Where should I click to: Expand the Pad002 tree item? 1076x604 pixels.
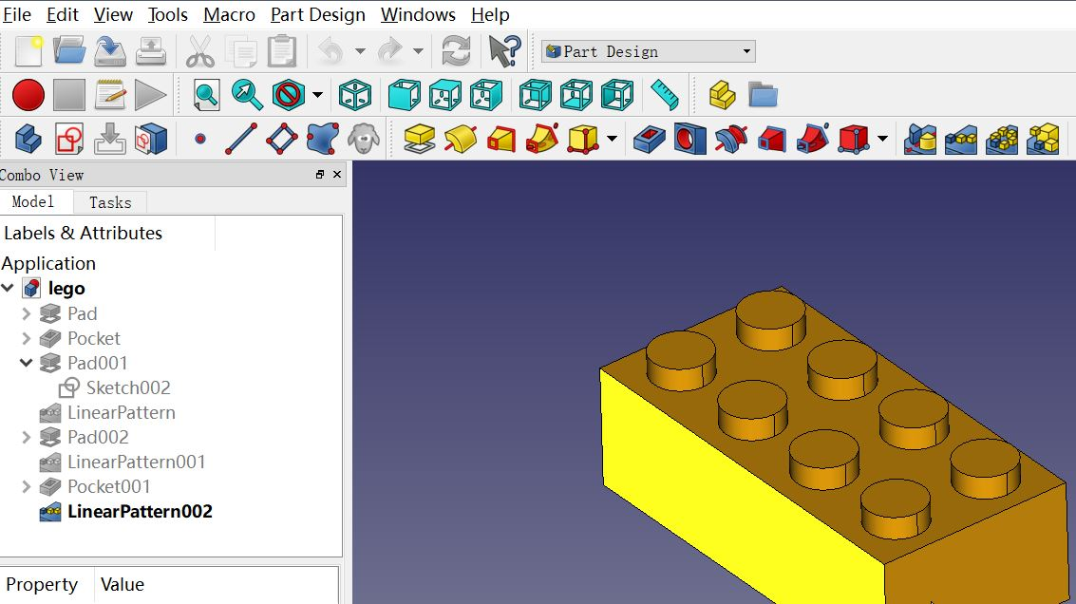pos(26,437)
